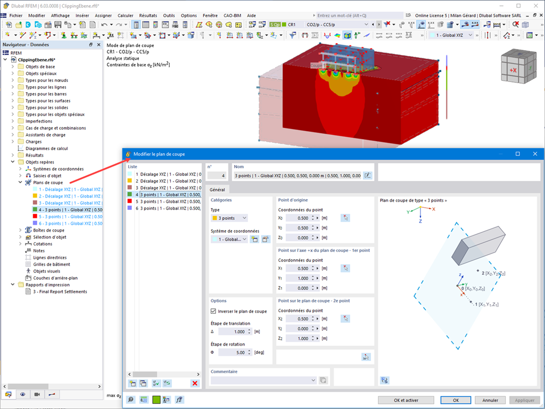The image size is (545, 409).
Task: Click the Annuler button
Action: (x=490, y=400)
